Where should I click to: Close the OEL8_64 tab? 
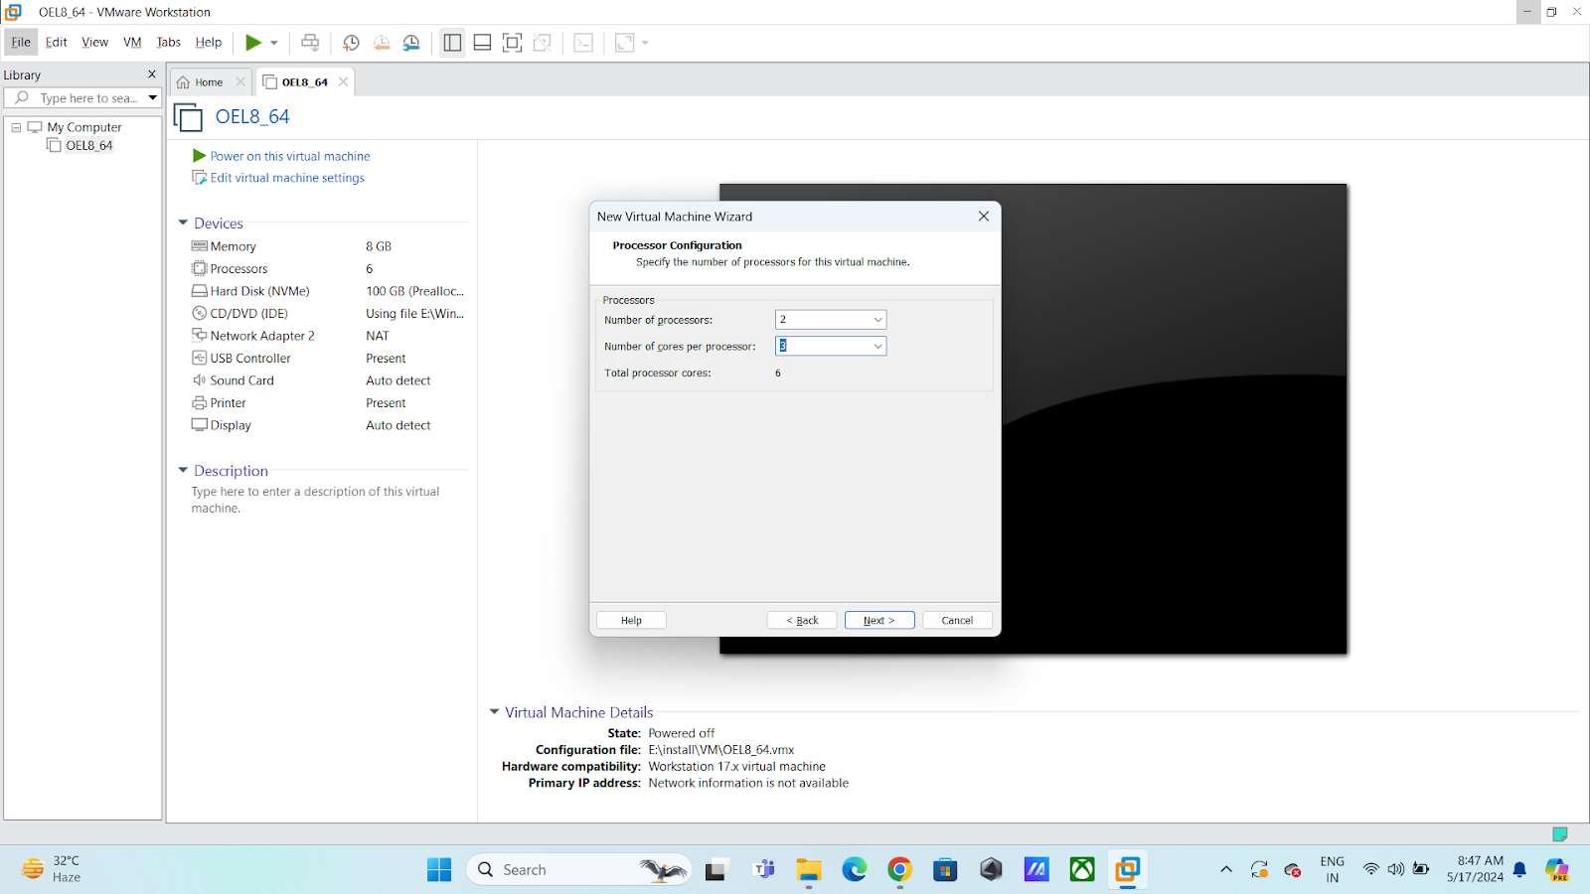coord(344,81)
